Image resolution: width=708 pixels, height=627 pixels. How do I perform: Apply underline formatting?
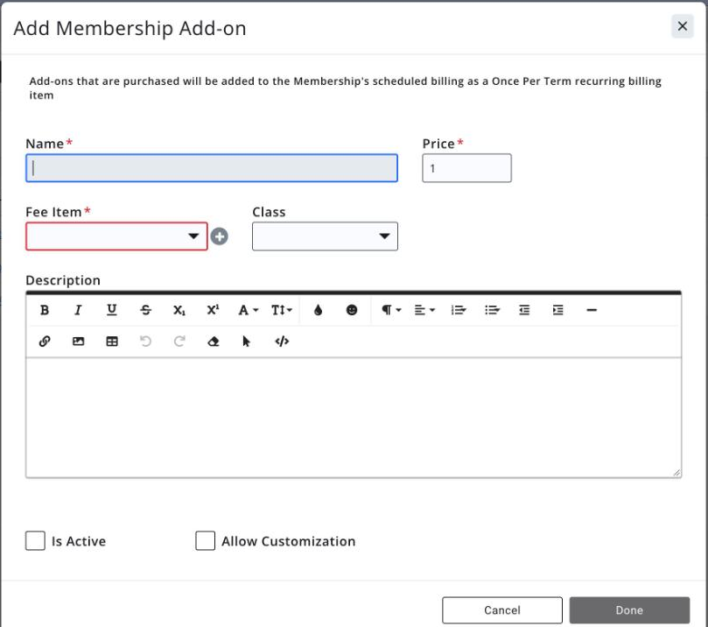pyautogui.click(x=111, y=310)
